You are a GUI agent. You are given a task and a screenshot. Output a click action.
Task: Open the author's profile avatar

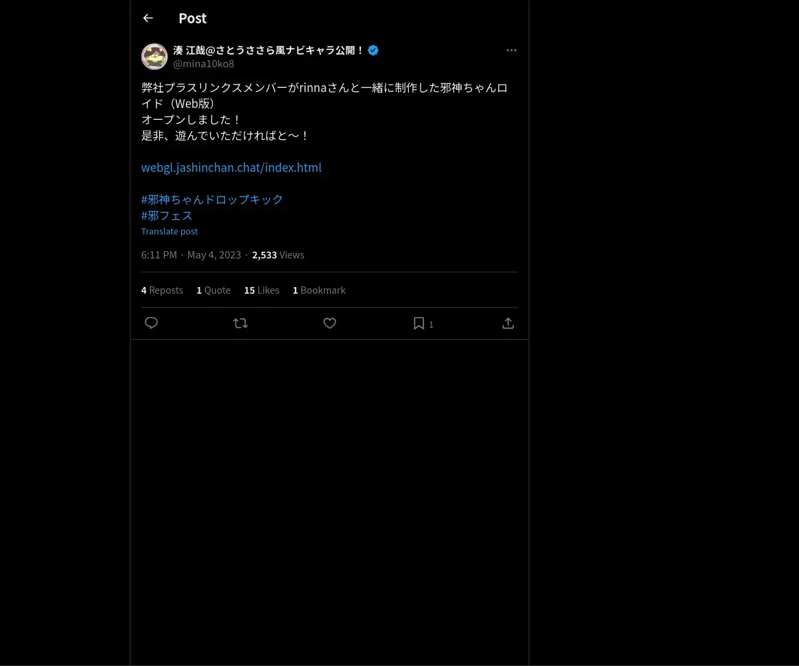(154, 57)
